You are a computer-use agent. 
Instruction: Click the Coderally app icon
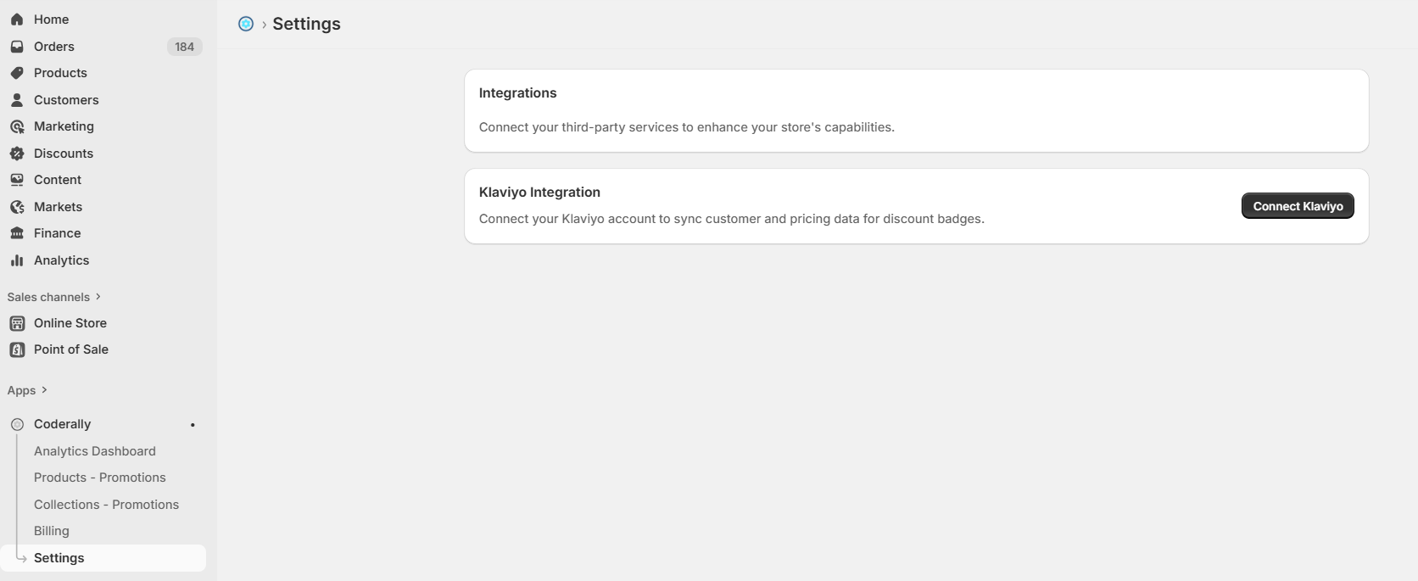(x=17, y=424)
